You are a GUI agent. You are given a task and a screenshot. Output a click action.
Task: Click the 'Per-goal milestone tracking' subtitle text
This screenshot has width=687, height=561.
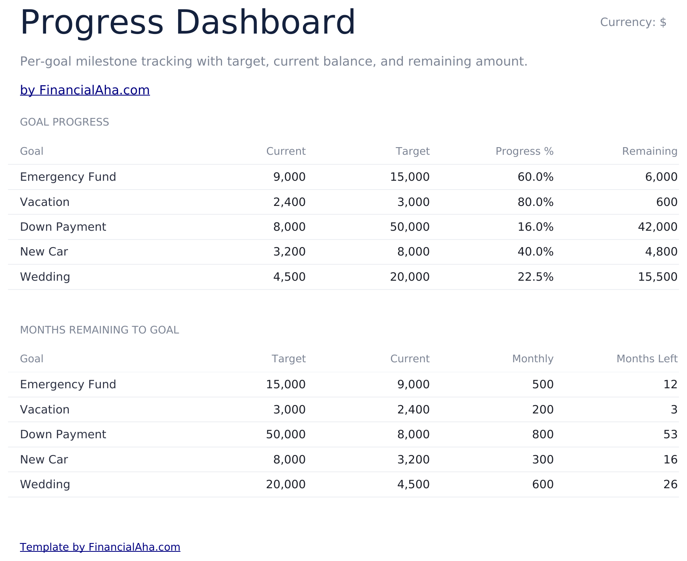tap(274, 61)
